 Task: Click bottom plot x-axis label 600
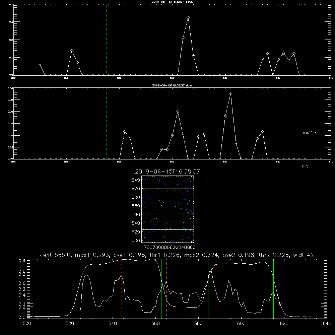click(241, 324)
